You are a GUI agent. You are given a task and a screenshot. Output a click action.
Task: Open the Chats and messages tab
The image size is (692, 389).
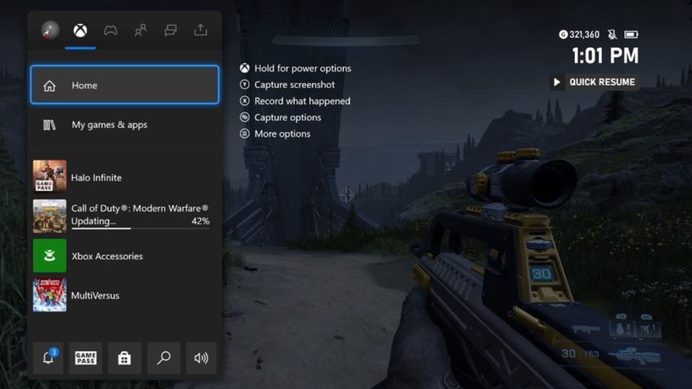point(170,30)
